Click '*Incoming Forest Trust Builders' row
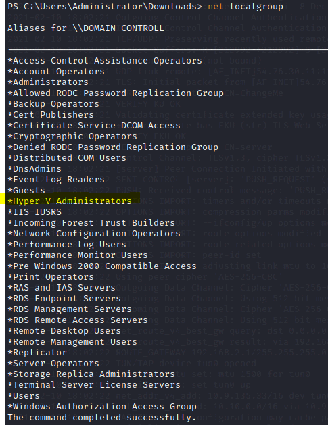328x425 pixels. click(91, 223)
